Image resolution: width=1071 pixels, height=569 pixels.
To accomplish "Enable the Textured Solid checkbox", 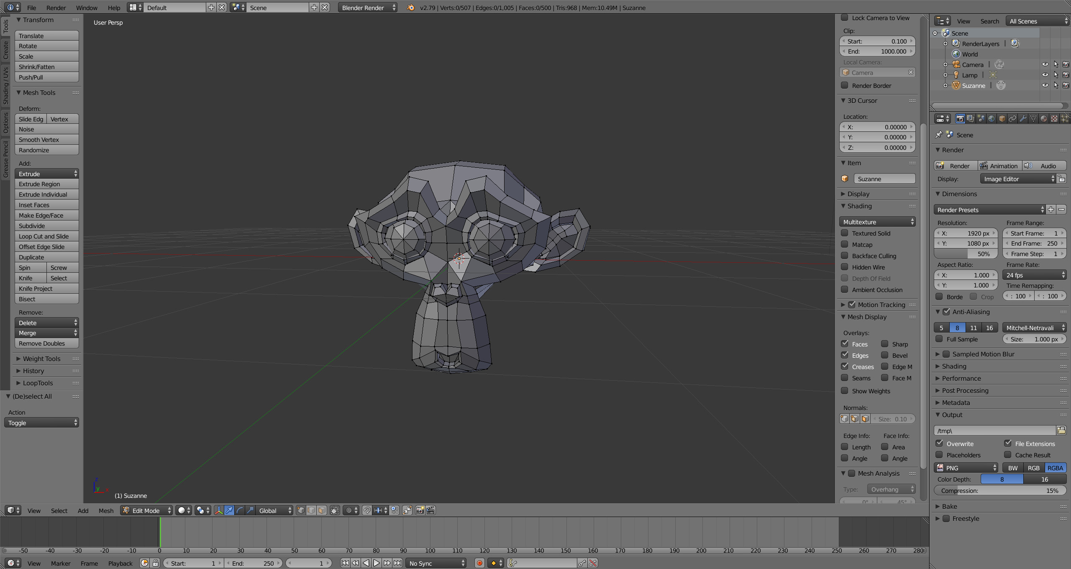I will tap(845, 233).
